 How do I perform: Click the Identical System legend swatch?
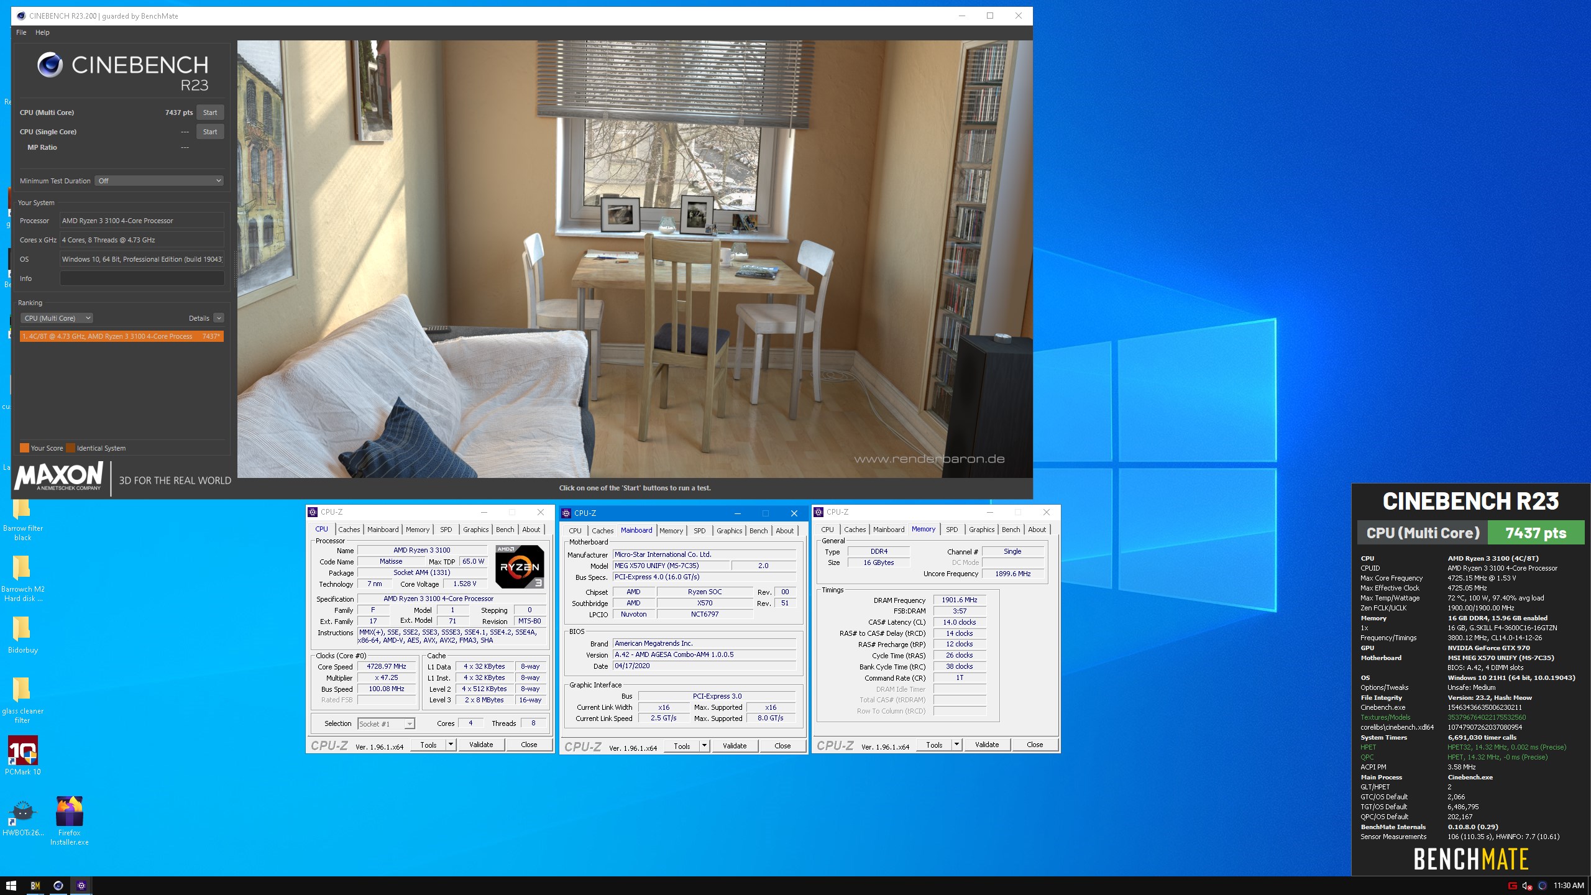click(x=71, y=448)
